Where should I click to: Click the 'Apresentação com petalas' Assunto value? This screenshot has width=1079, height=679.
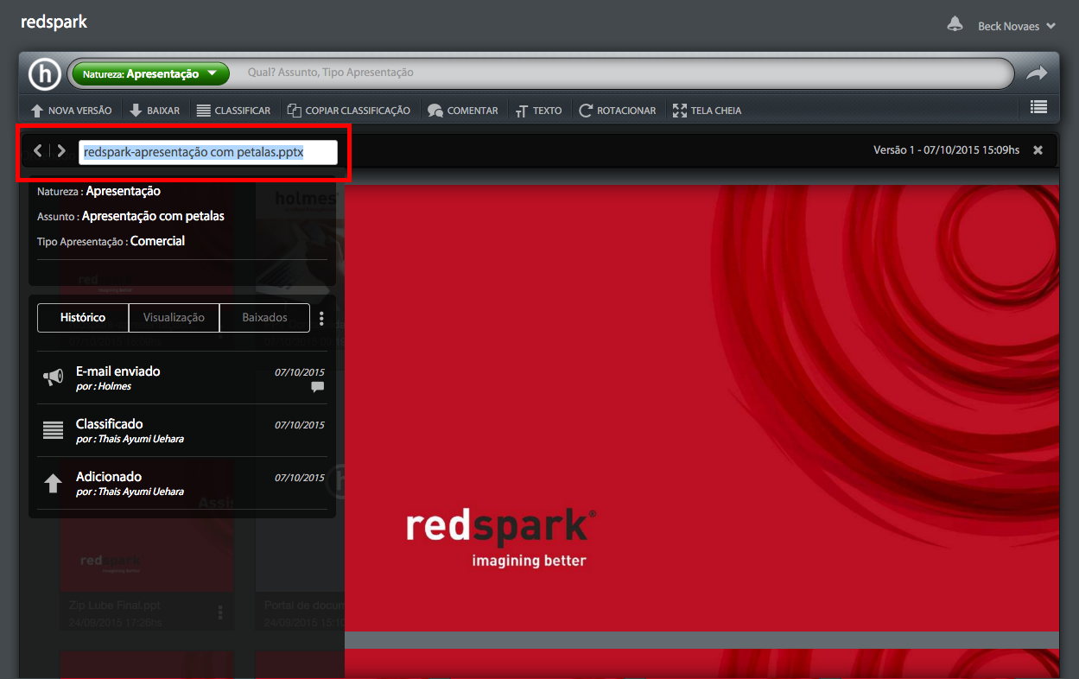pos(153,216)
